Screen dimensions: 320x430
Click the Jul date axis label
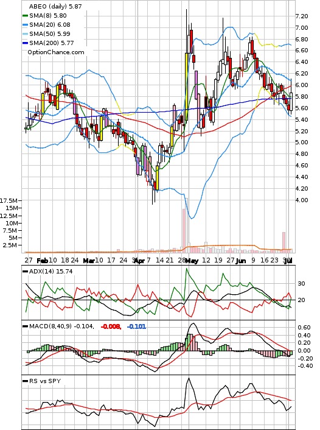[x=288, y=261]
